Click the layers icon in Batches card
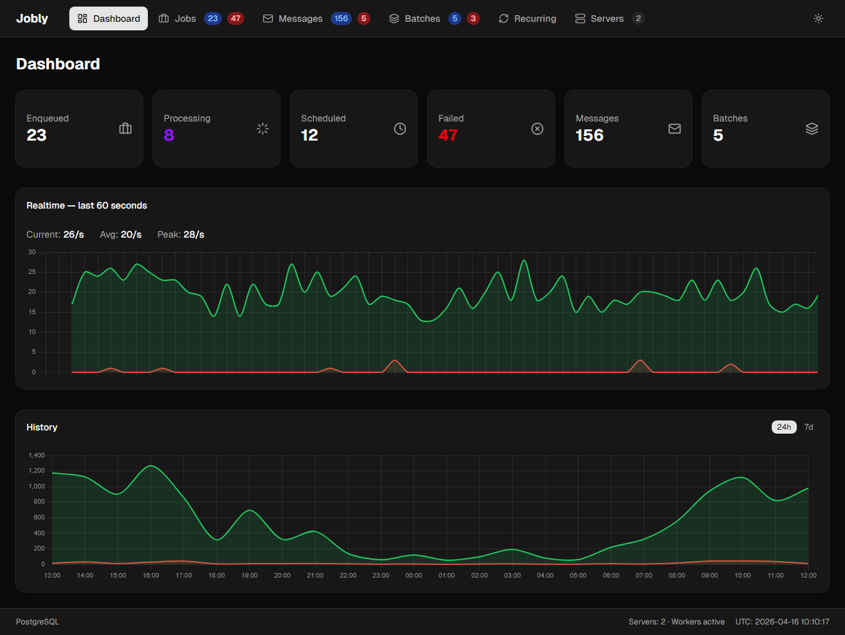 pos(812,129)
